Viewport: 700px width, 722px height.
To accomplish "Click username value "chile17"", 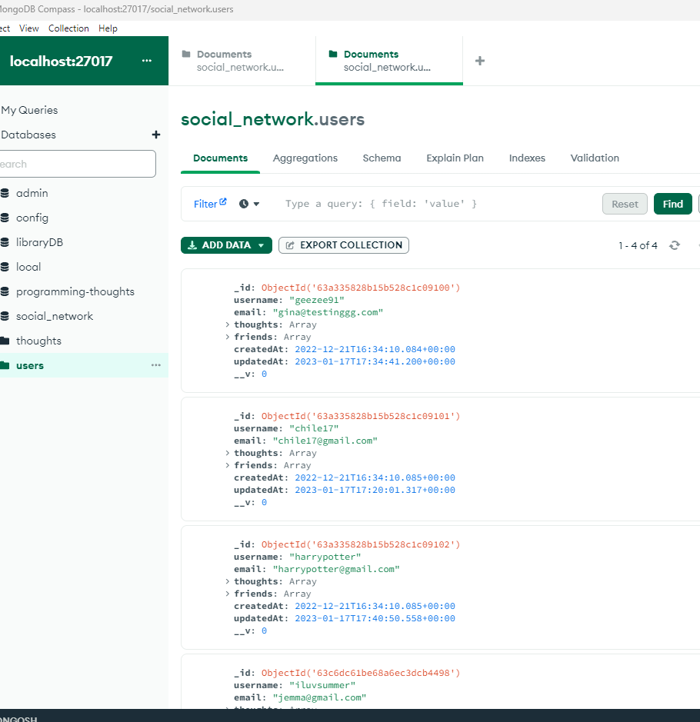I will [x=314, y=429].
